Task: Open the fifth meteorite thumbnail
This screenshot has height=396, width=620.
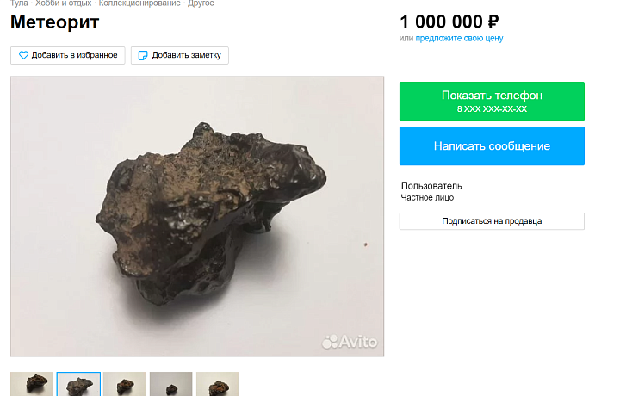Action: 218,384
